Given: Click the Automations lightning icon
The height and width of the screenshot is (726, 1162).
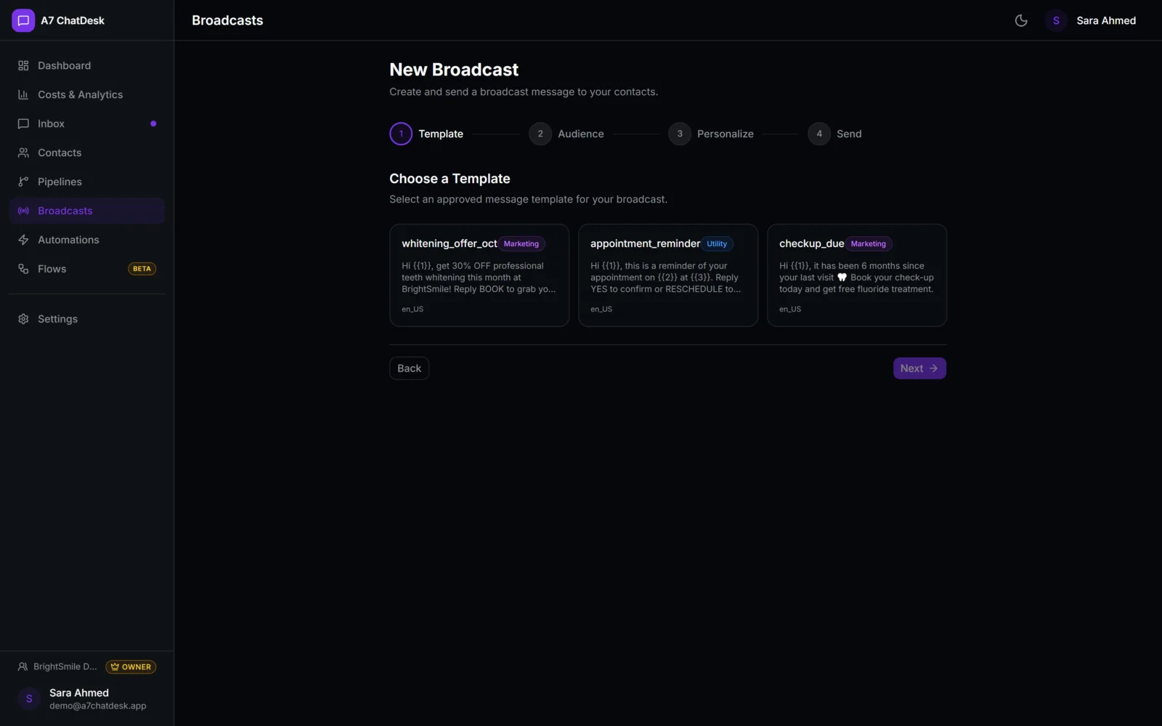Looking at the screenshot, I should [x=23, y=240].
